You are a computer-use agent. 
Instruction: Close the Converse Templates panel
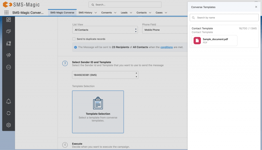[x=256, y=7]
